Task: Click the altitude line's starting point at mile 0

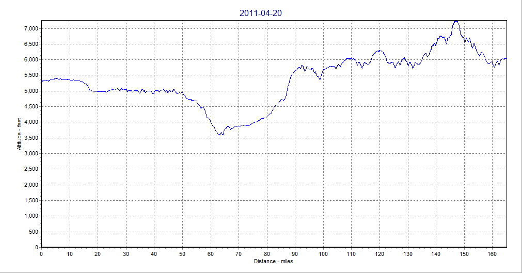Action: 42,81
